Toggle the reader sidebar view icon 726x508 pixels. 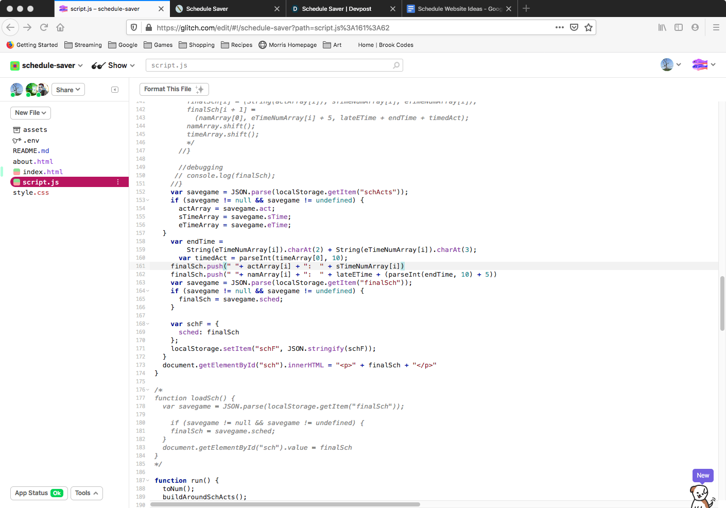click(x=679, y=27)
